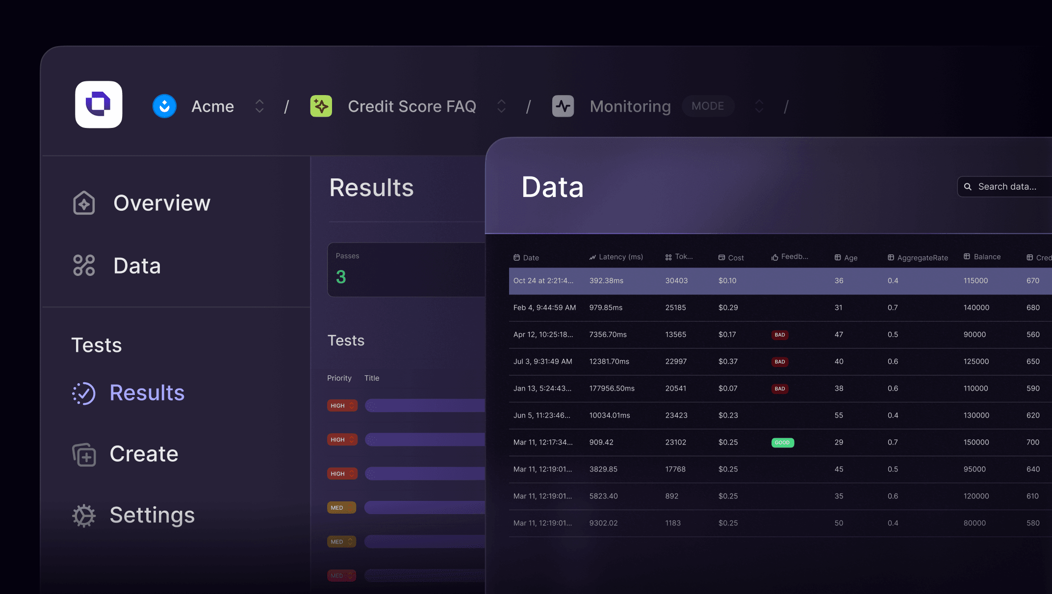Click the BAD feedback badge on Apr 12 row
Screen dimensions: 1052x594
point(779,335)
